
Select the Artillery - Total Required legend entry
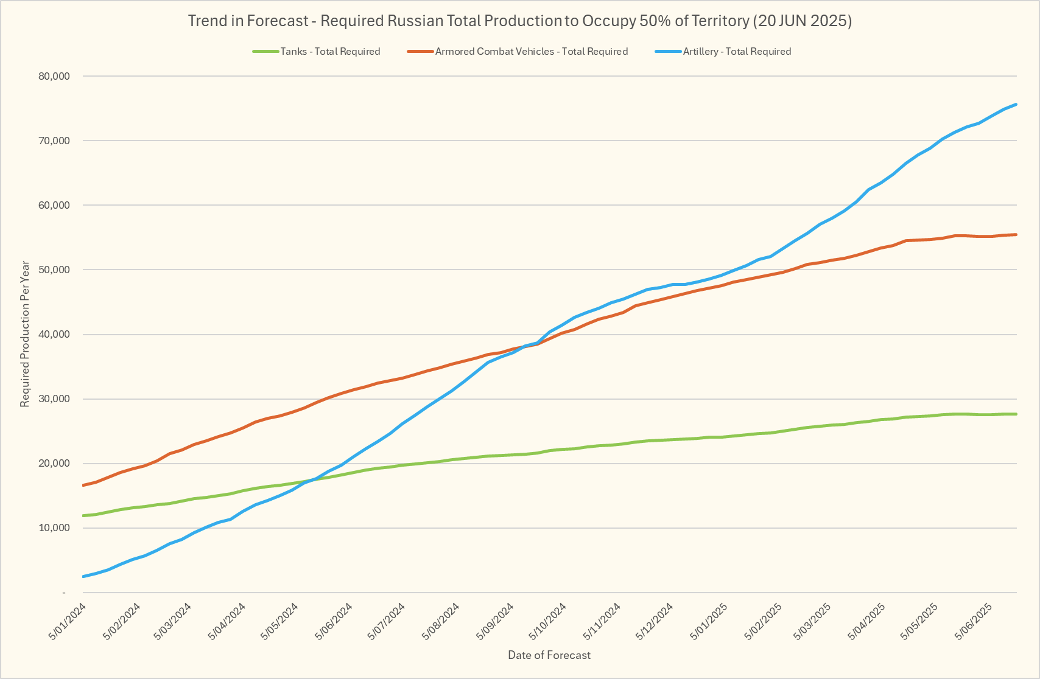[x=737, y=52]
